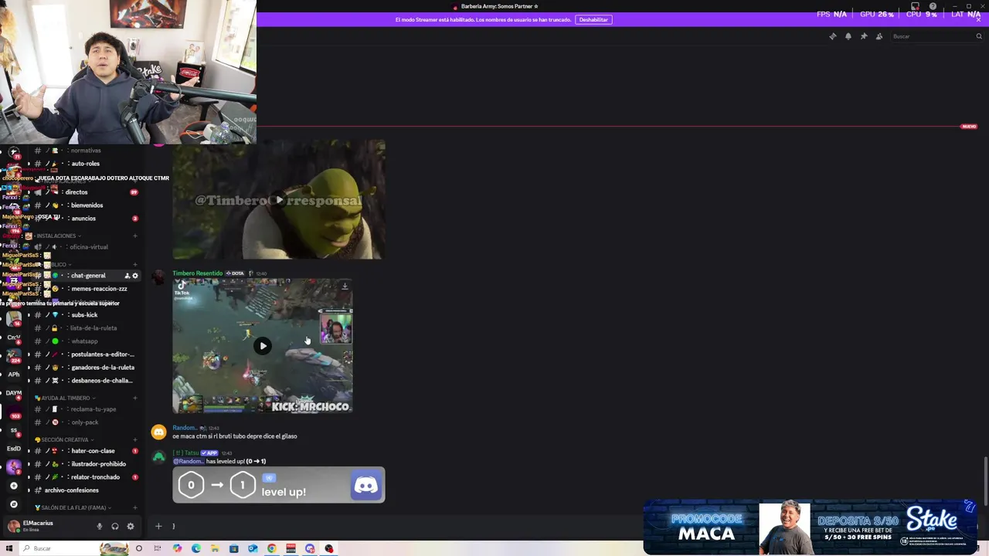Collapse the AYUDA AL TIMBERO category
Viewport: 989px width, 556px height.
66,398
